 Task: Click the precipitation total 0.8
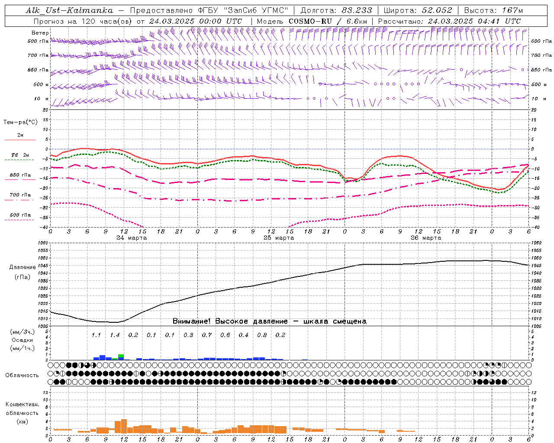tap(262, 335)
